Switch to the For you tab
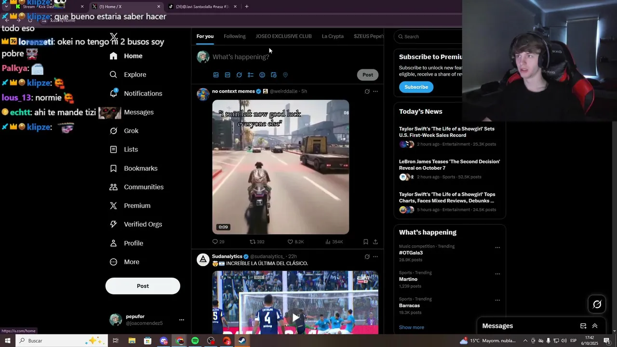The width and height of the screenshot is (617, 347). pyautogui.click(x=205, y=36)
